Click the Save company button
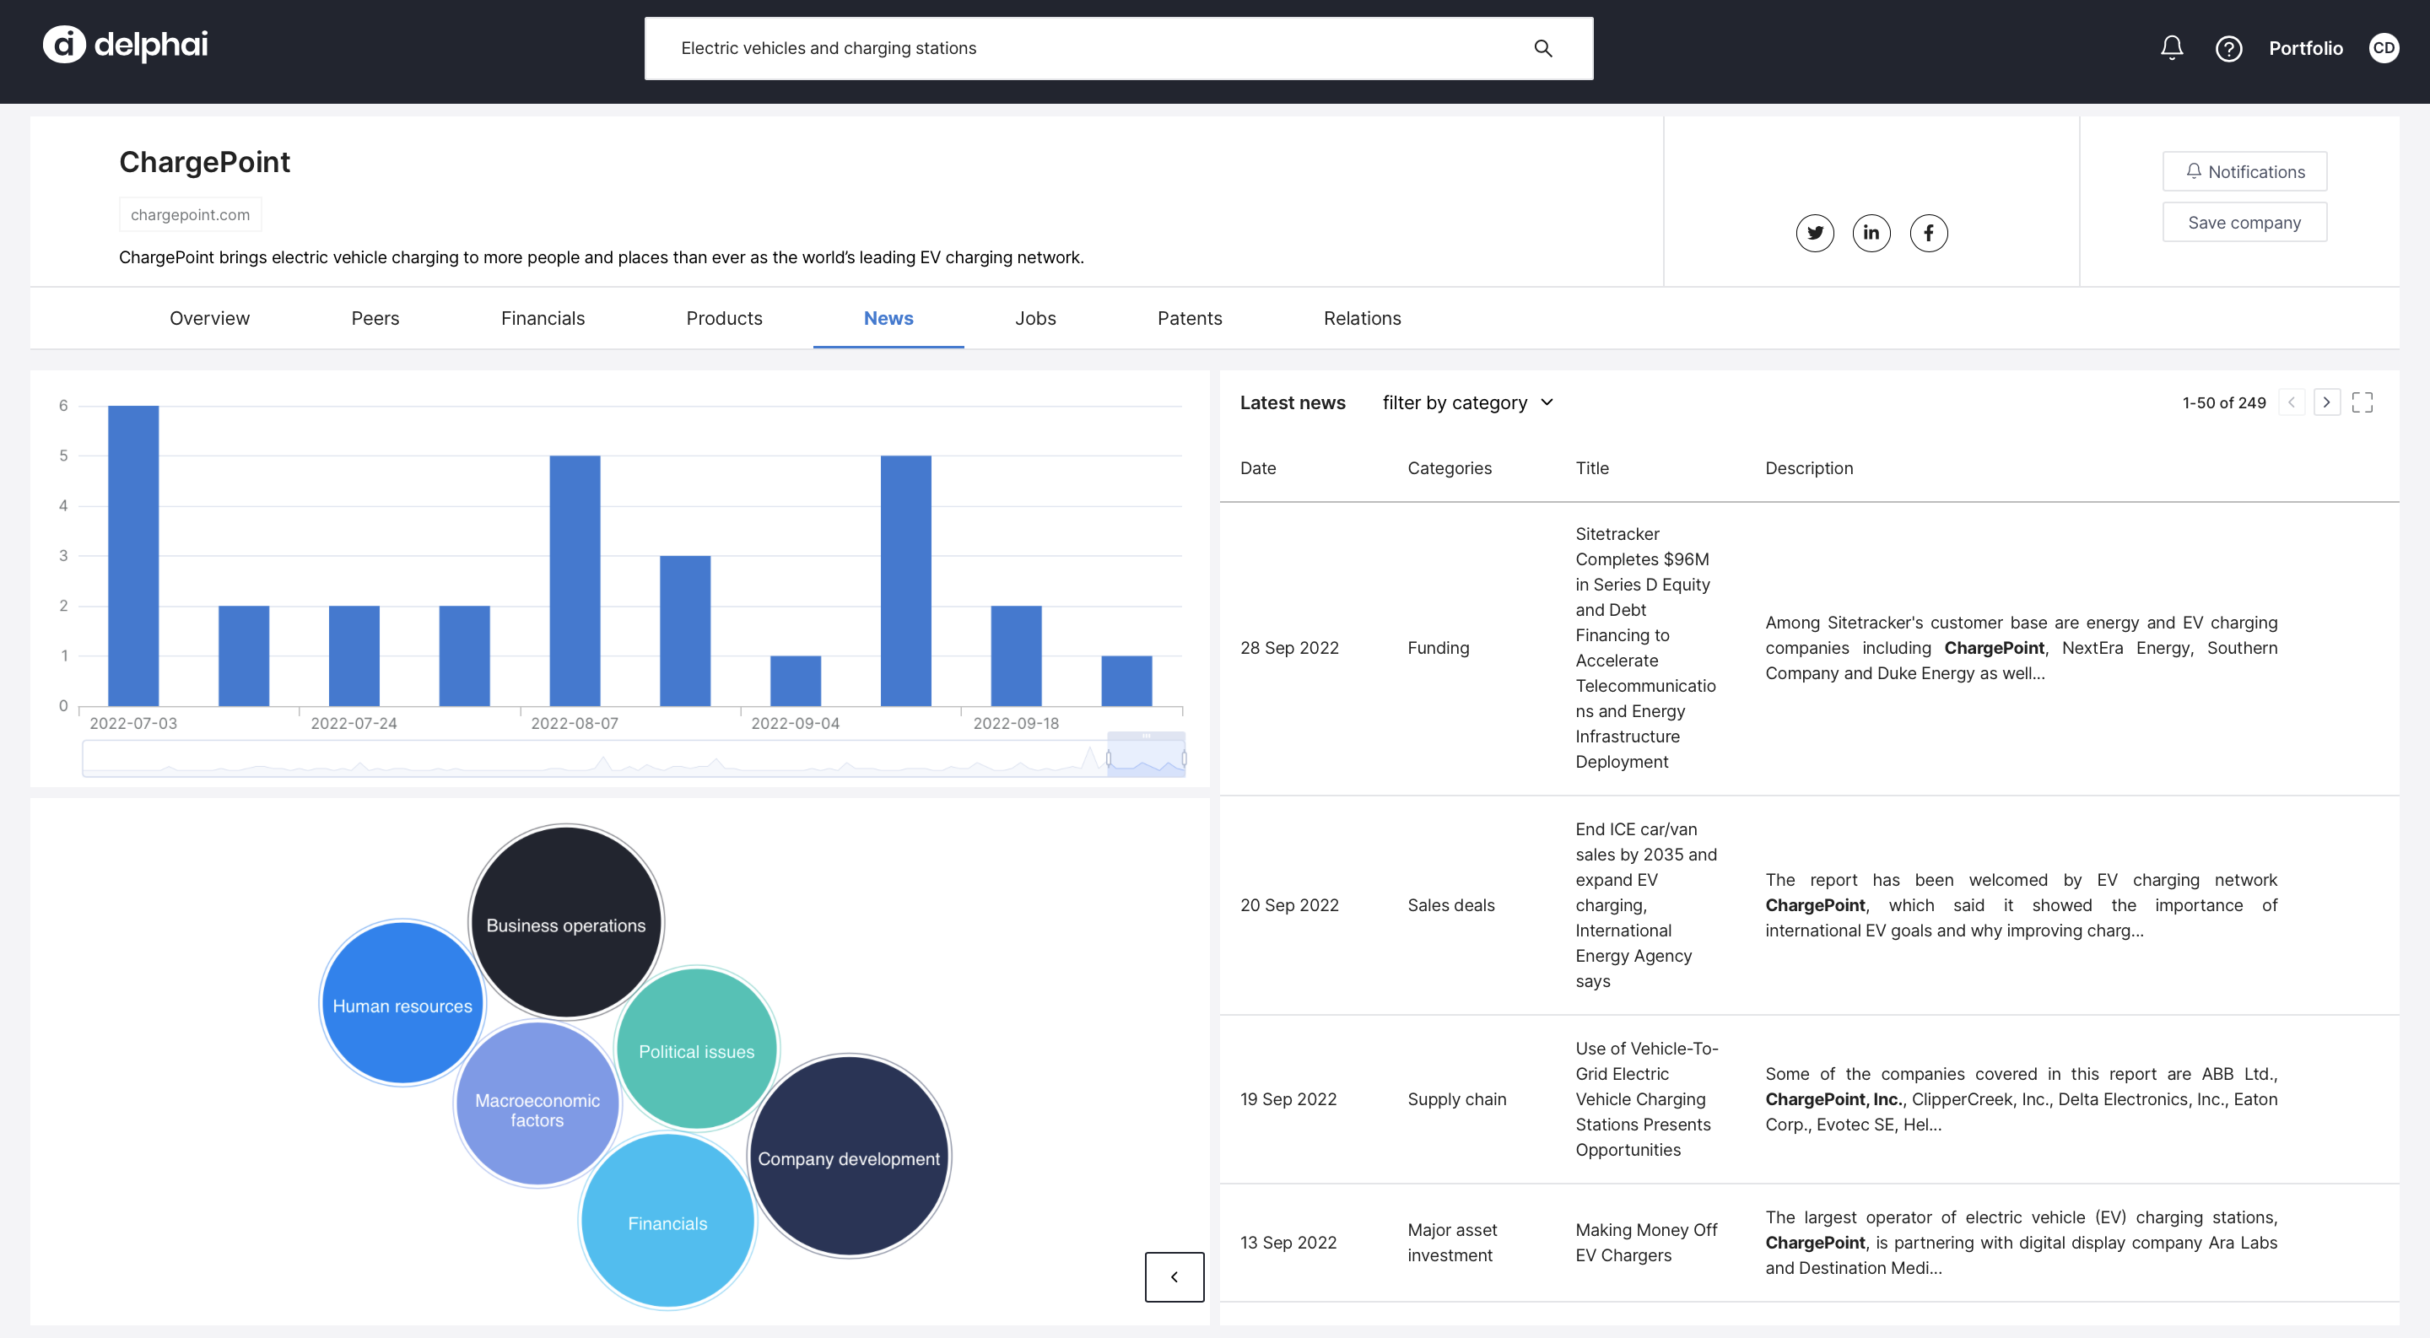The height and width of the screenshot is (1338, 2430). point(2244,223)
